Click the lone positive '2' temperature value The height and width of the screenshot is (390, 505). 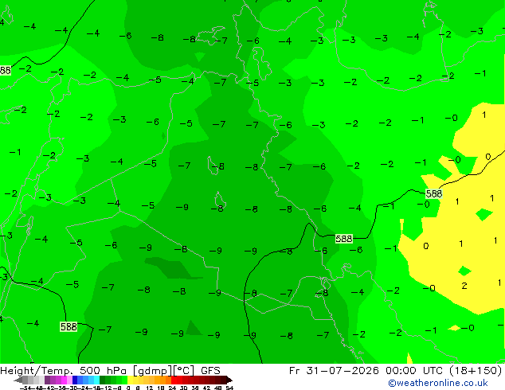coord(464,286)
